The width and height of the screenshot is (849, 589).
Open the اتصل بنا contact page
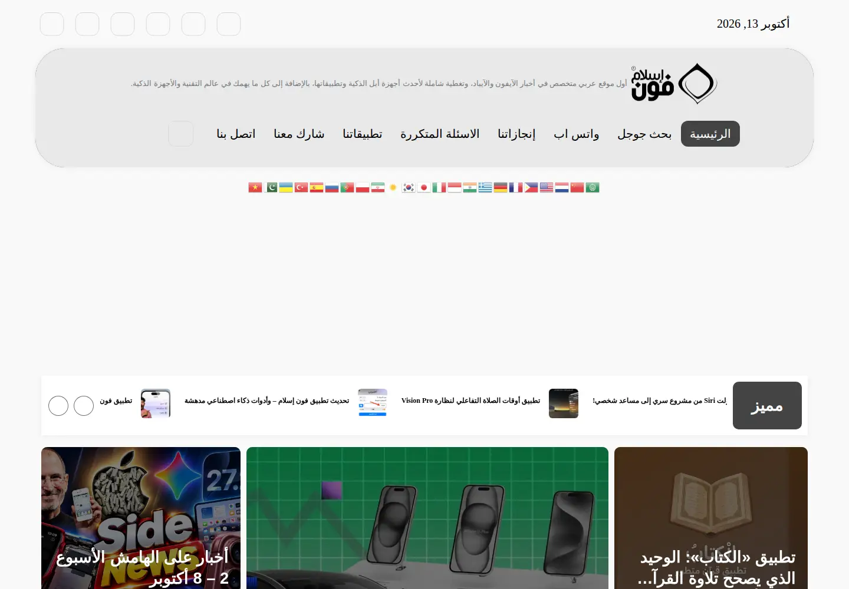click(236, 134)
